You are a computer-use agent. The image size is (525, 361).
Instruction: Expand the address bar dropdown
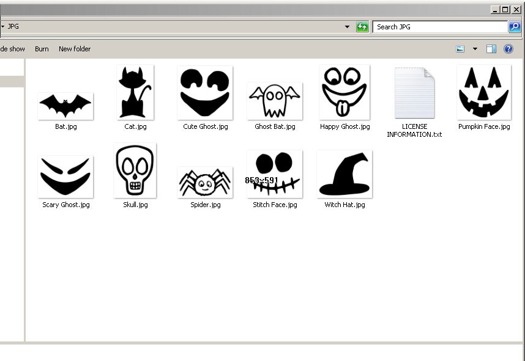coord(347,26)
